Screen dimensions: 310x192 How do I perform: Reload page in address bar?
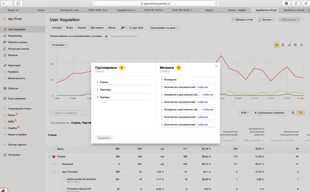216,3
